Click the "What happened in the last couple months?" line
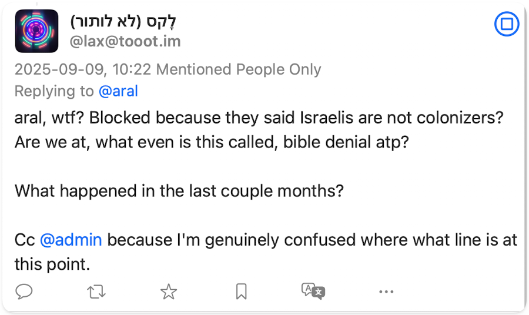The height and width of the screenshot is (315, 529). (x=179, y=190)
